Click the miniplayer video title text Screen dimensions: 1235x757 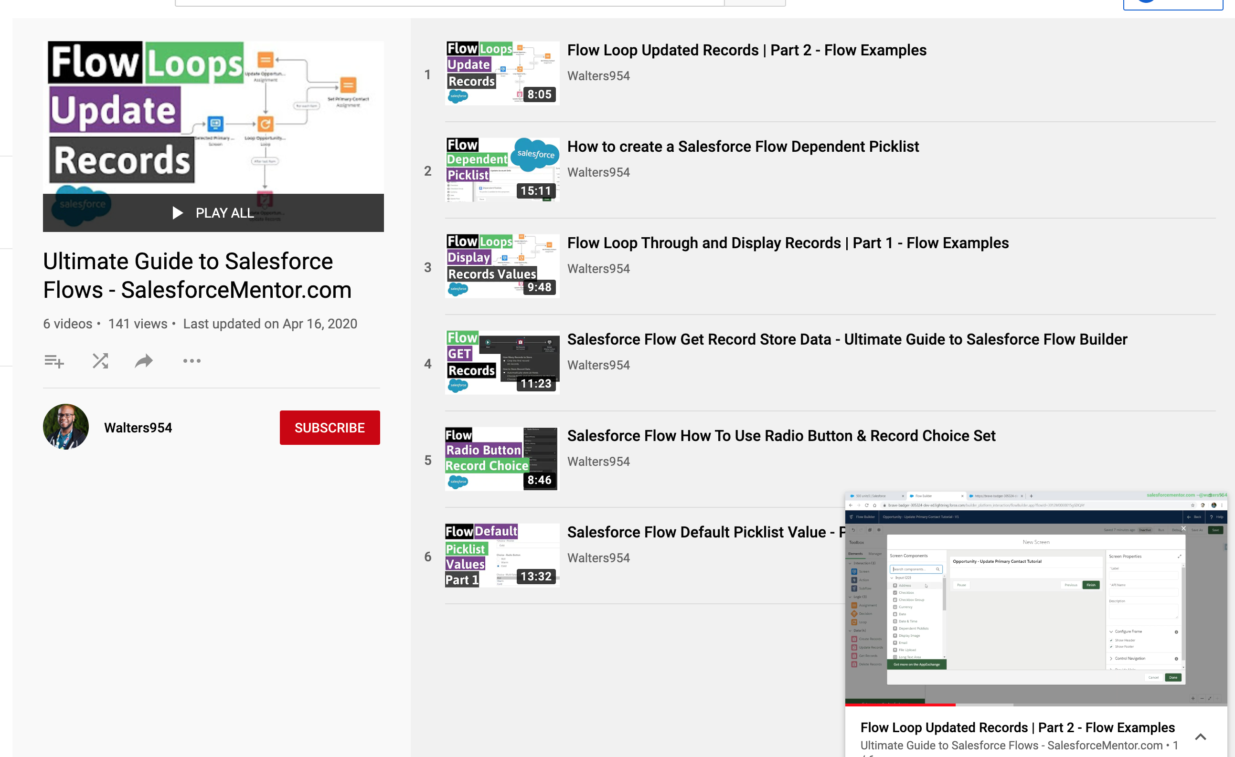(1017, 727)
